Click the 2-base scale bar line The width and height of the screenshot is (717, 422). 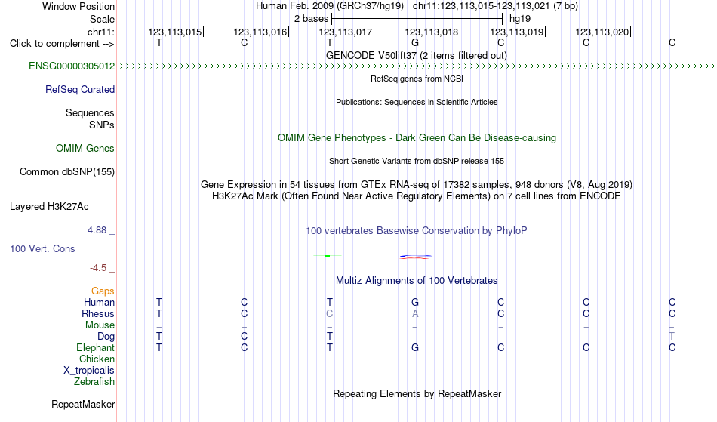click(417, 19)
